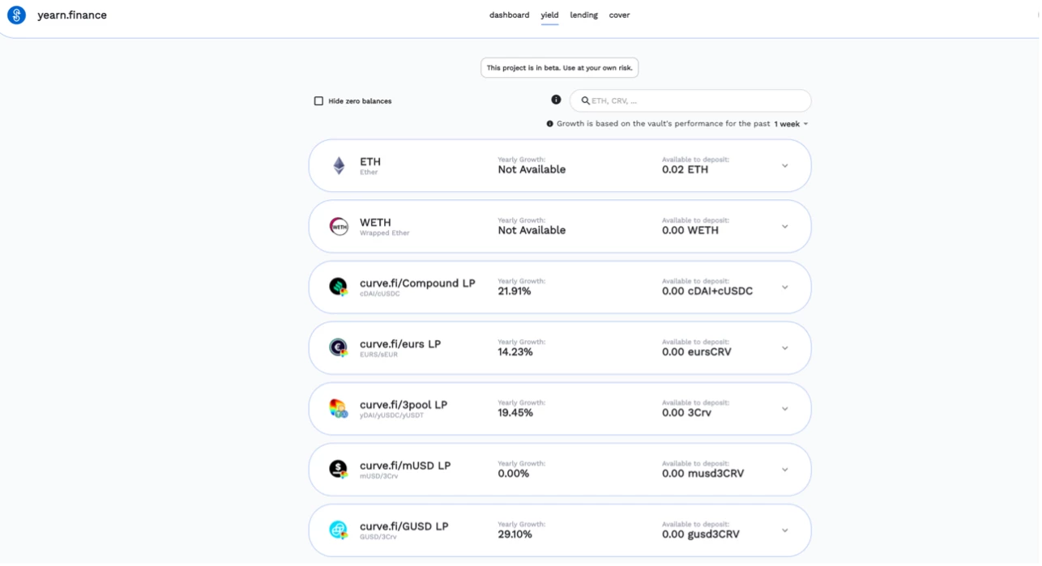Click the small info icon before Growth text
1042x566 pixels.
550,124
